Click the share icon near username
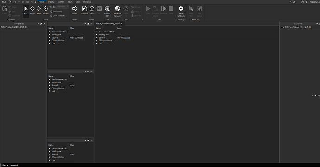Viewport: 320px width, 167px height. (x=306, y=2)
